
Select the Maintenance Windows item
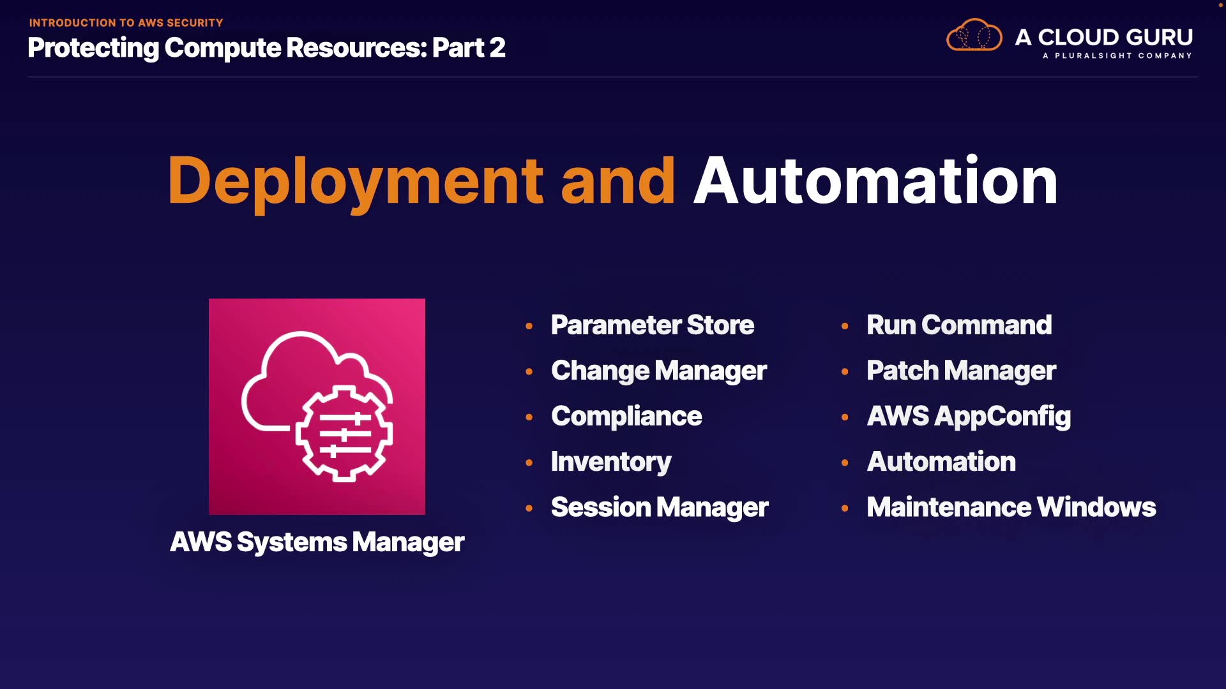pos(1011,508)
